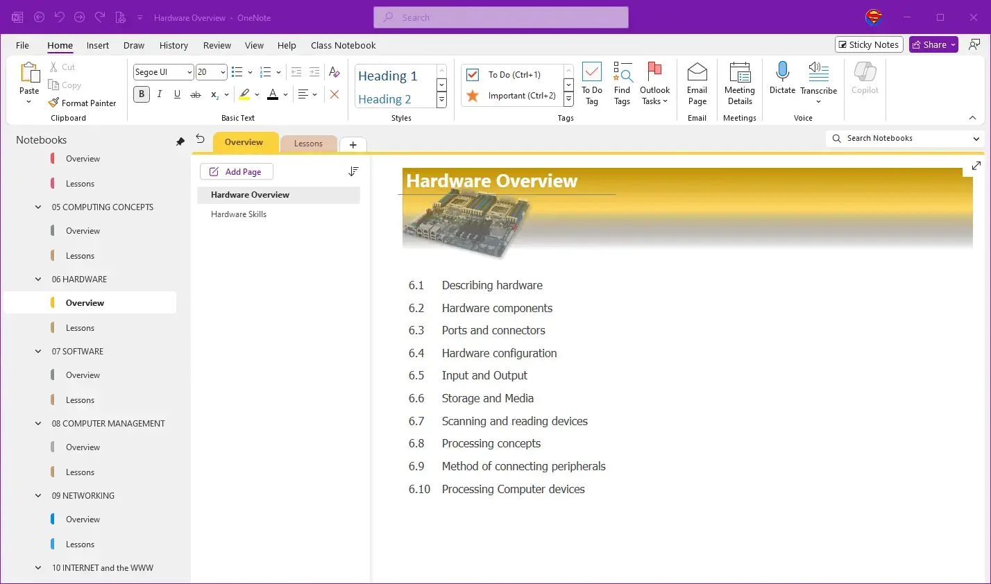The height and width of the screenshot is (584, 991).
Task: Toggle bold formatting
Action: point(142,94)
